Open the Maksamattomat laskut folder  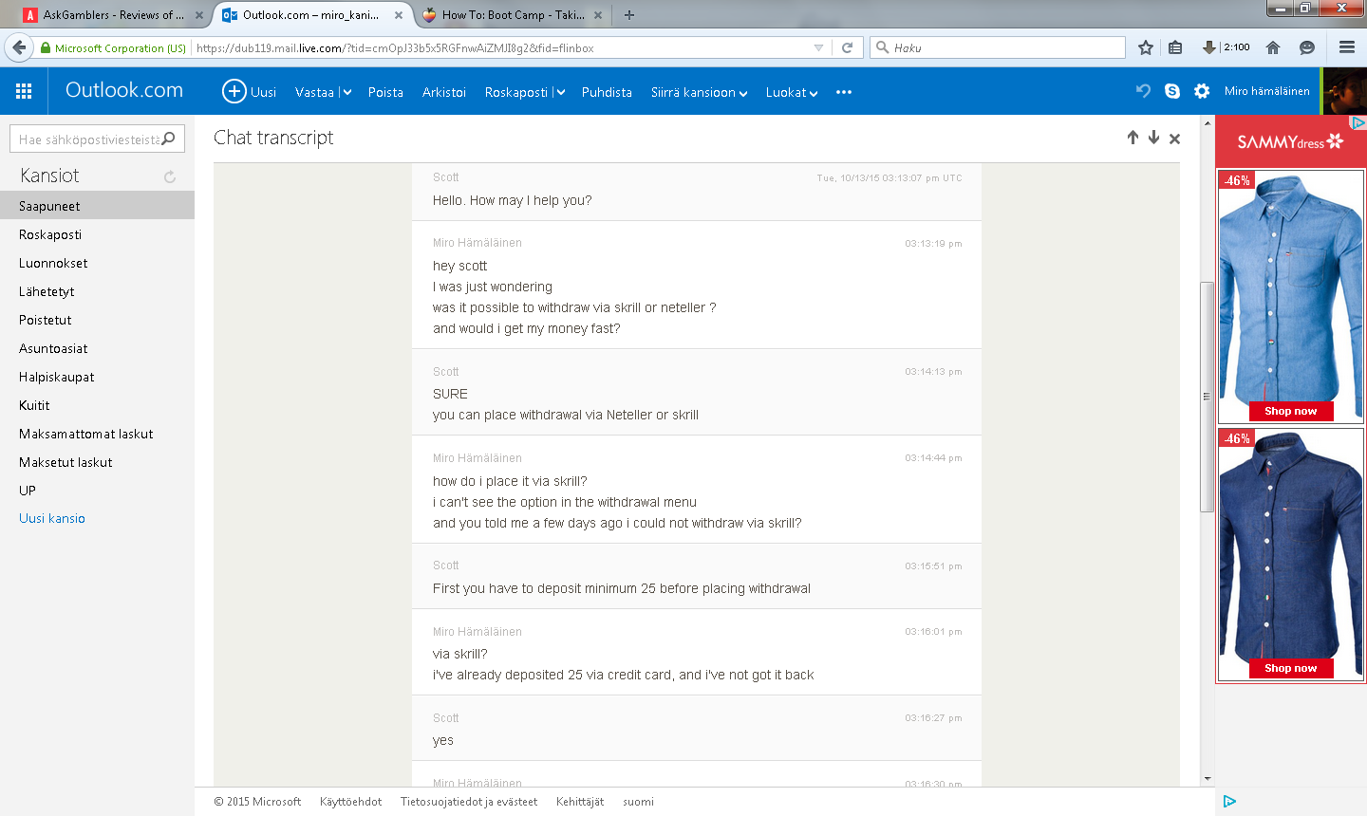click(x=97, y=434)
